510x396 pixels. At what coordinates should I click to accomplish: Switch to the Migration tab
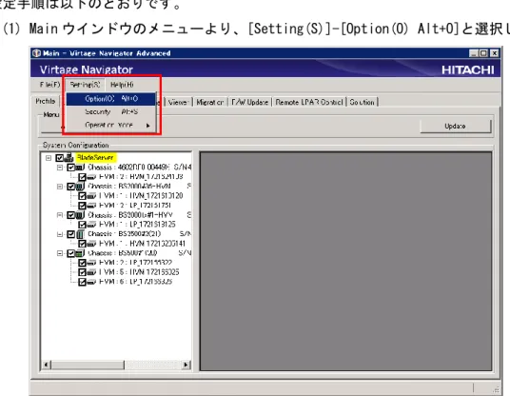(x=210, y=102)
